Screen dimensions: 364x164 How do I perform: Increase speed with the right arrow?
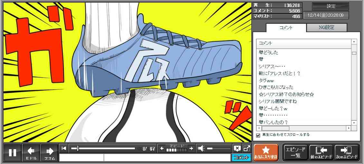click(191, 148)
